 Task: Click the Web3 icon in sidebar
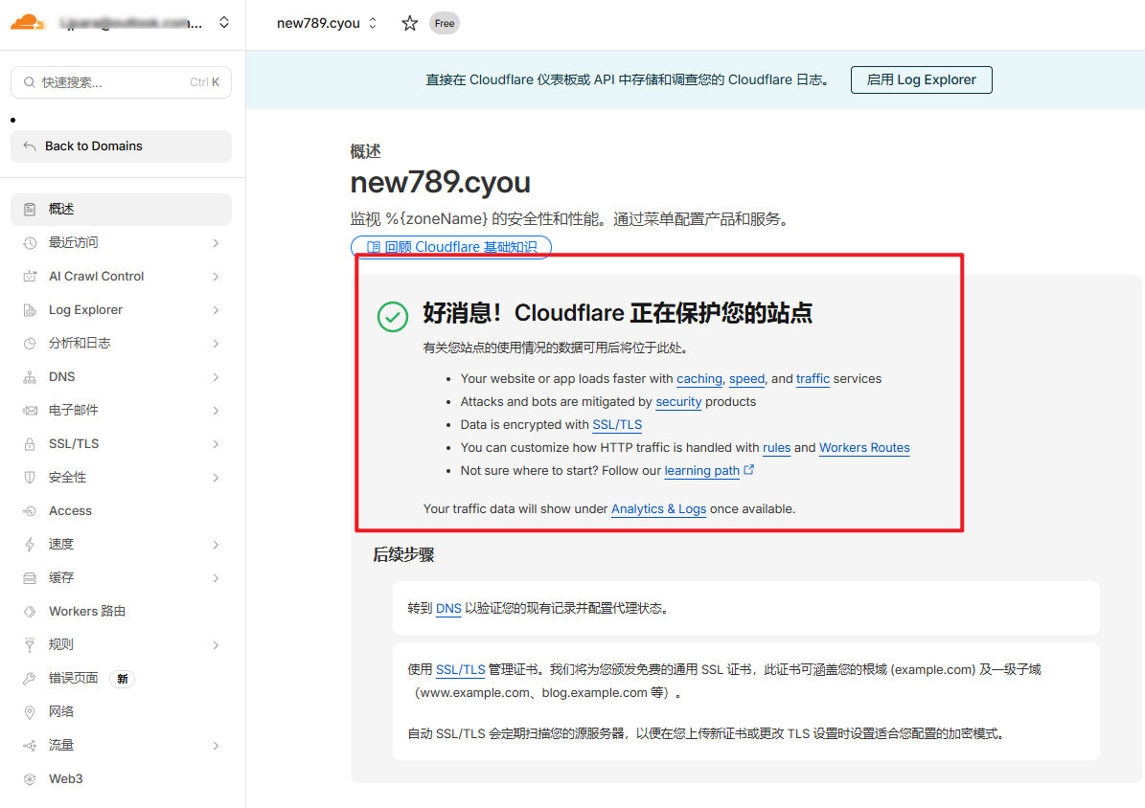pos(30,779)
